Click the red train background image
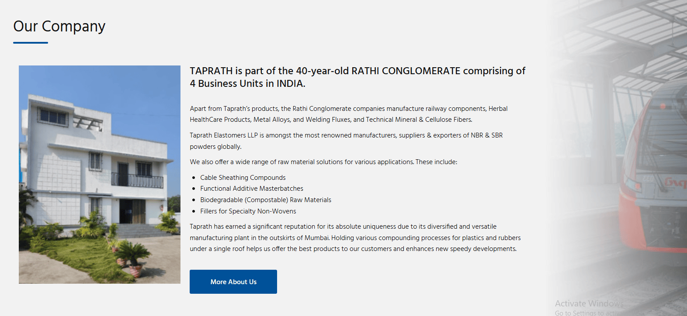Screen dimensions: 687x316 (651, 175)
